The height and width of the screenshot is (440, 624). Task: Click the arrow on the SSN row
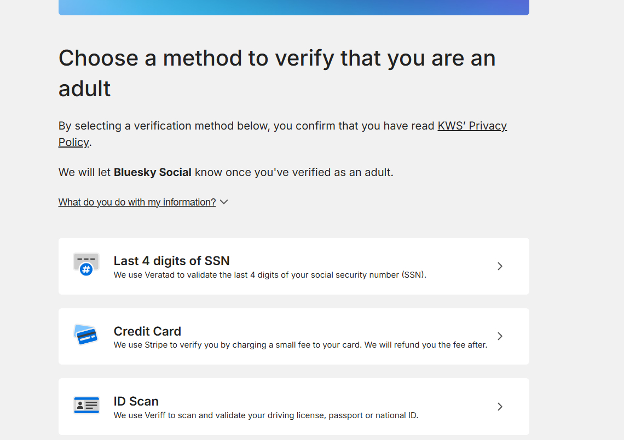(500, 266)
